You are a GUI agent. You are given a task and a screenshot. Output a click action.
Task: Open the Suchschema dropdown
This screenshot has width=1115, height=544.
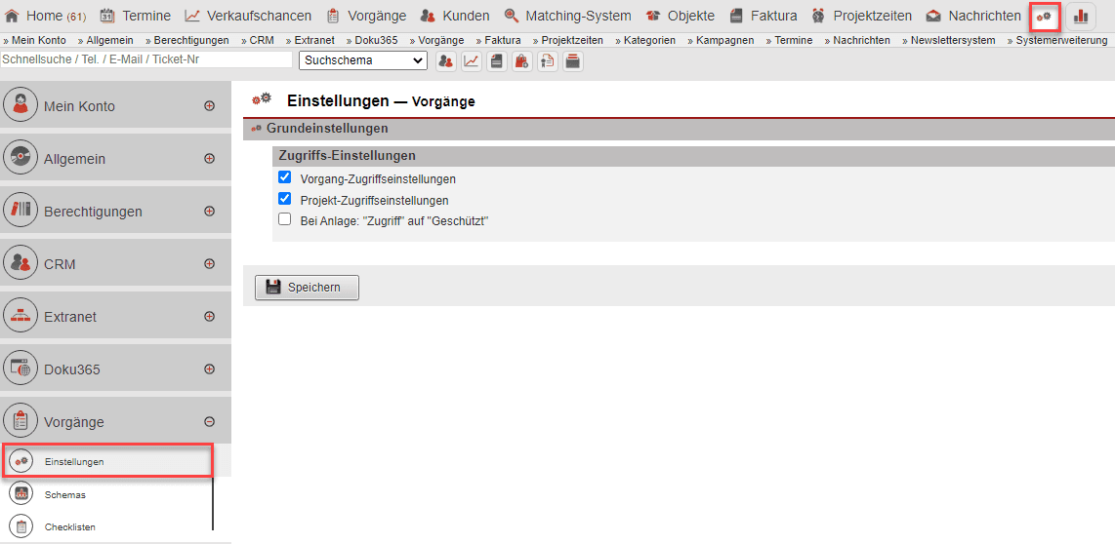(x=362, y=60)
